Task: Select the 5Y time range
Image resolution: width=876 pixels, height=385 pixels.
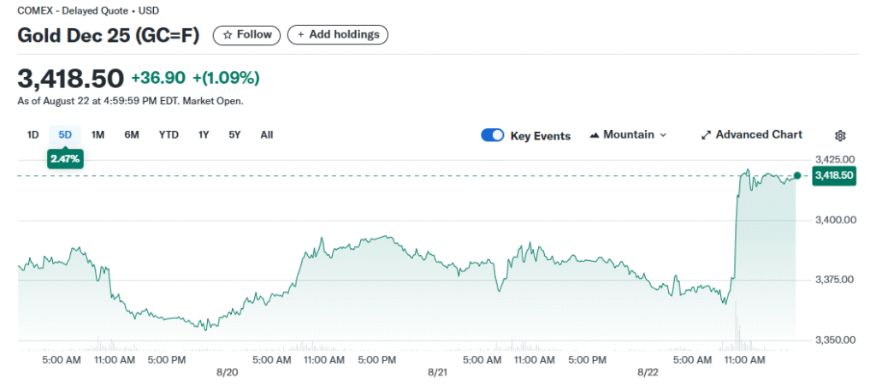Action: coord(234,134)
